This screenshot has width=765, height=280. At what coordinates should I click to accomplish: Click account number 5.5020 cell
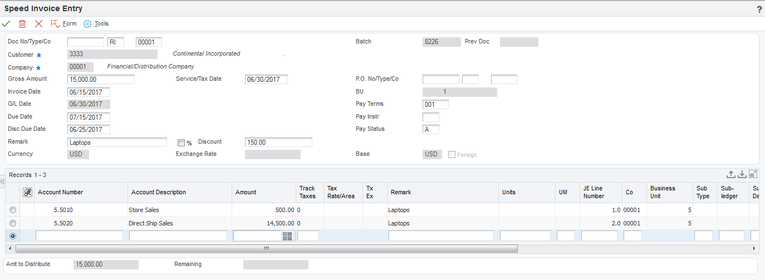[81, 223]
